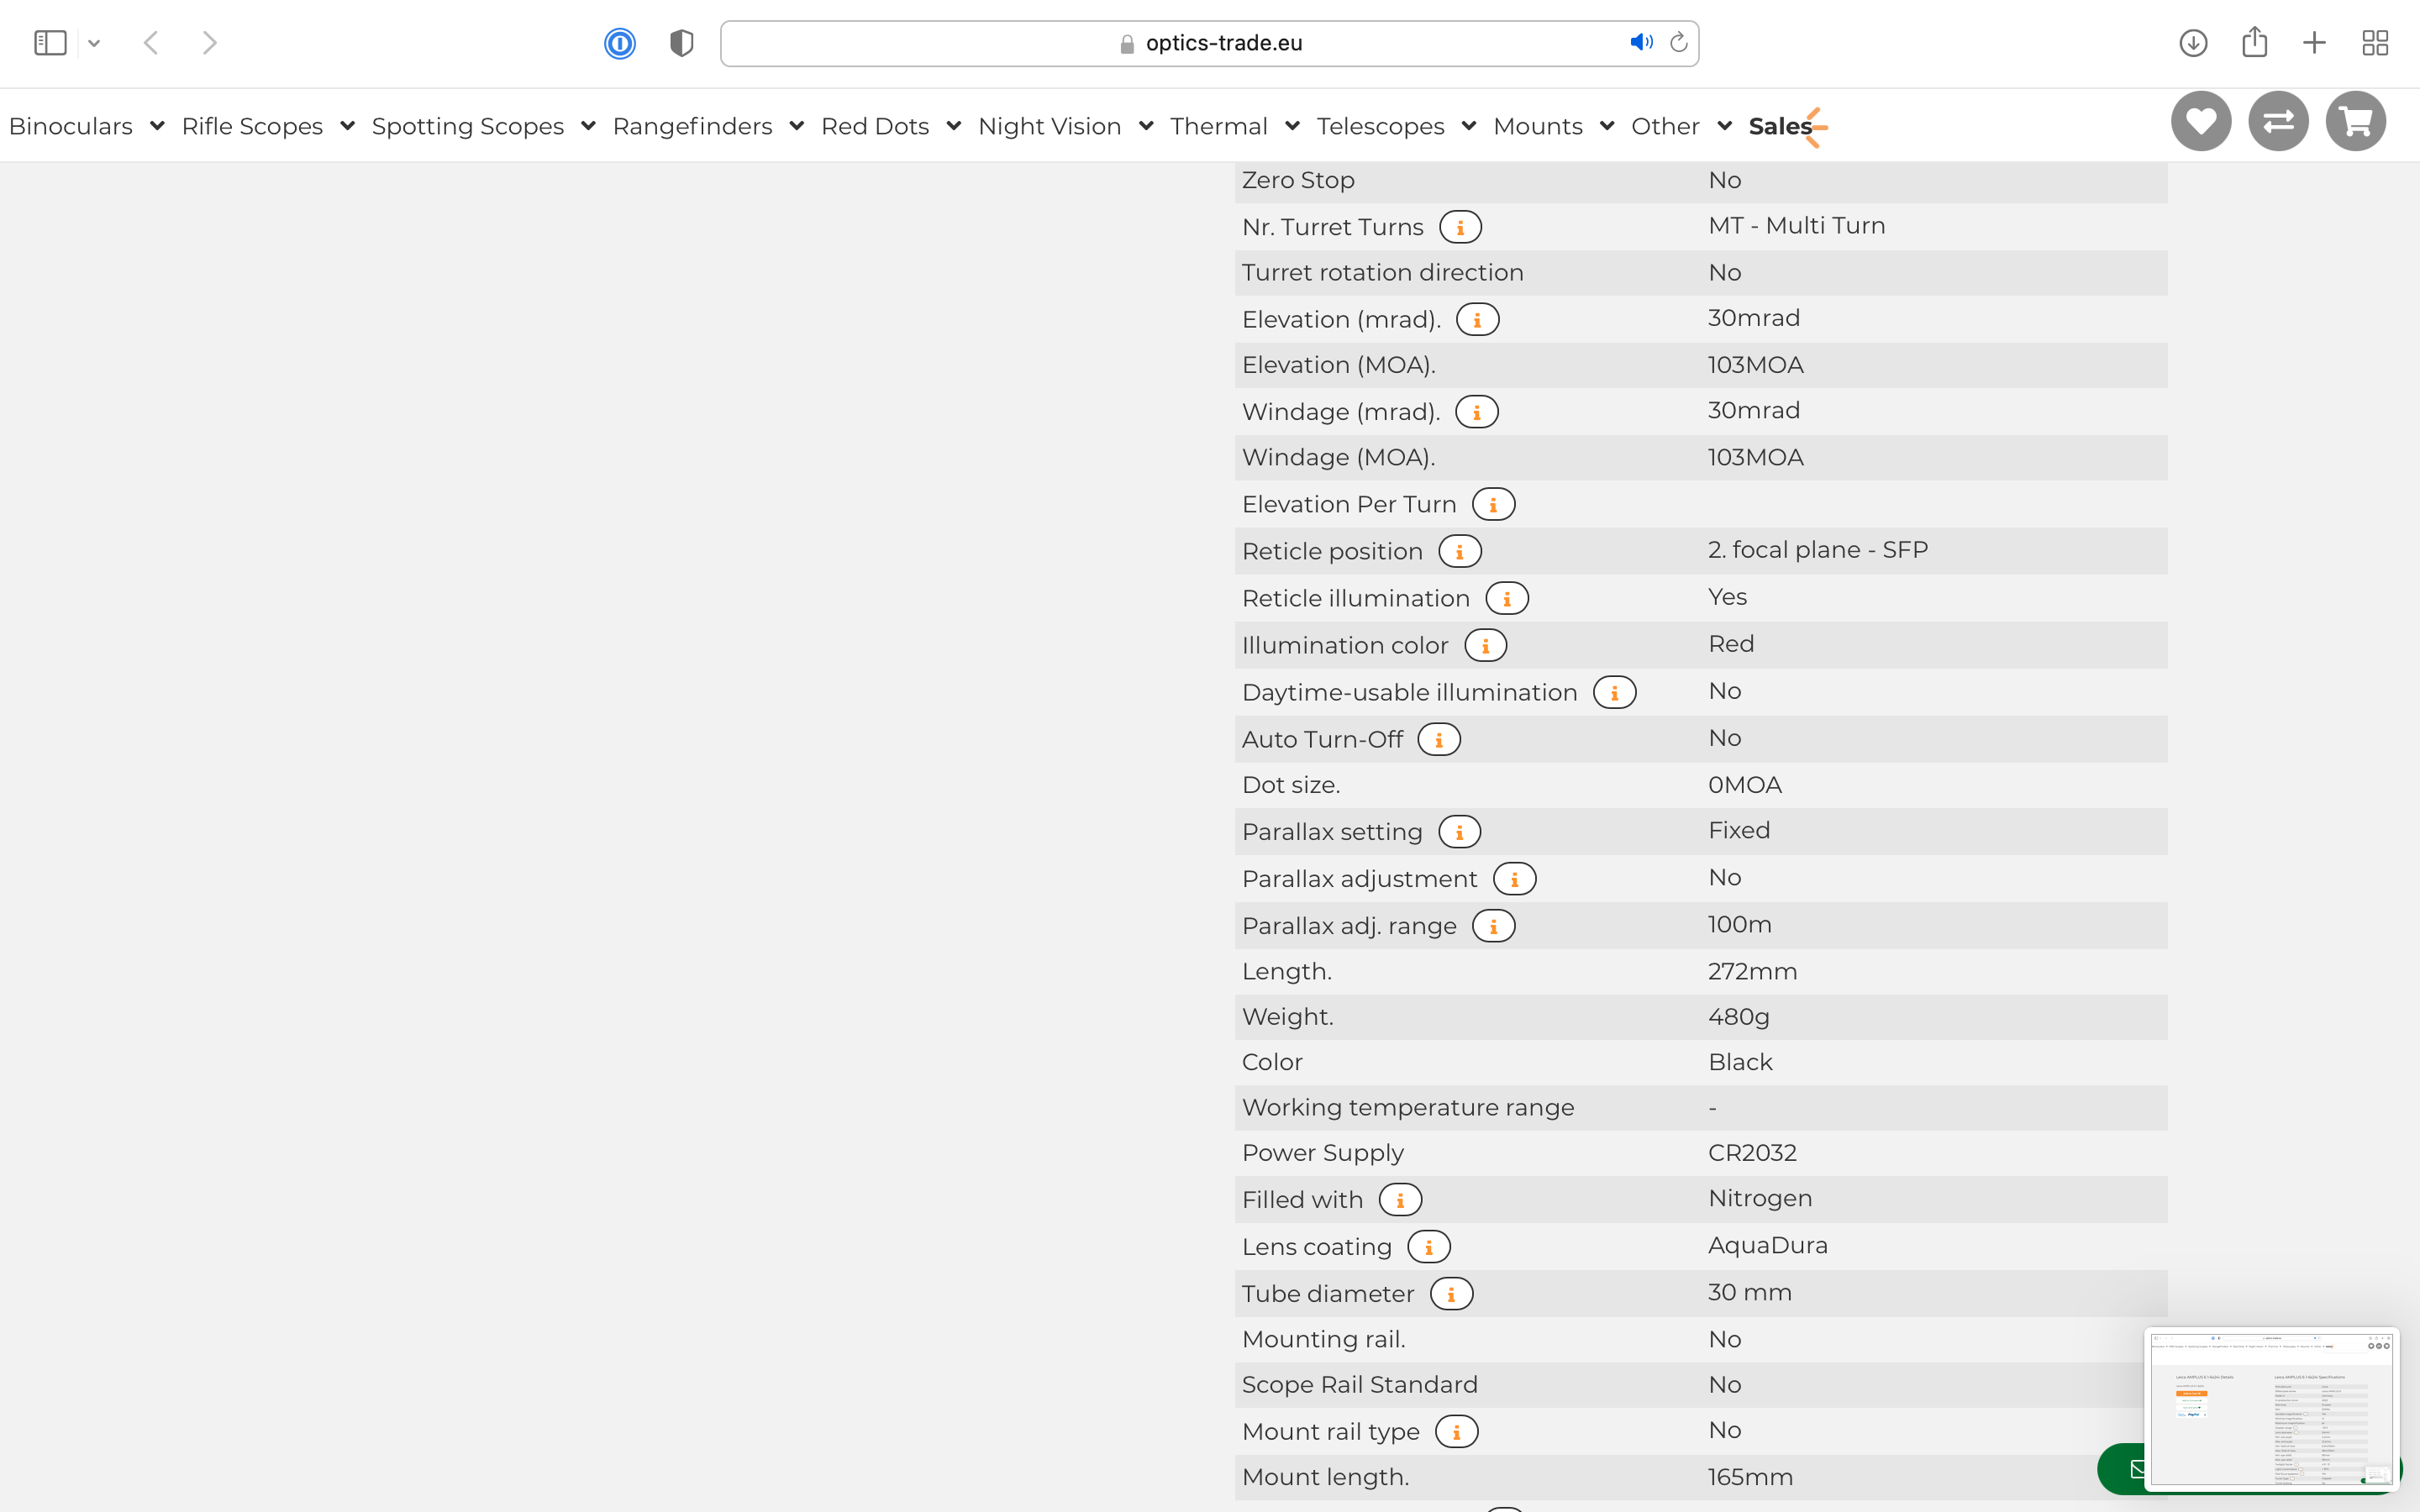Open the Rangefinders menu
Screen dimensions: 2420x1512
692,126
